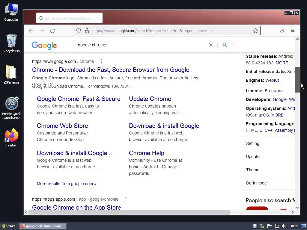
Task: Click the volume speaker tray icon
Action: (284, 226)
